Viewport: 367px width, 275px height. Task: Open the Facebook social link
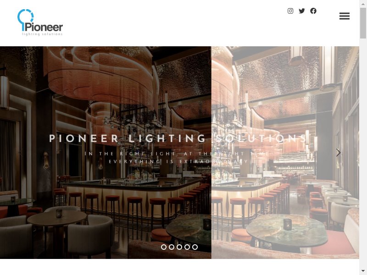click(x=313, y=11)
